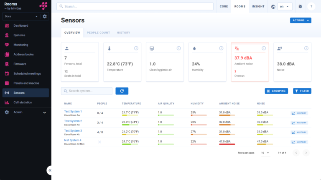Show info for Temperature card
321x180 pixels.
coord(136,48)
